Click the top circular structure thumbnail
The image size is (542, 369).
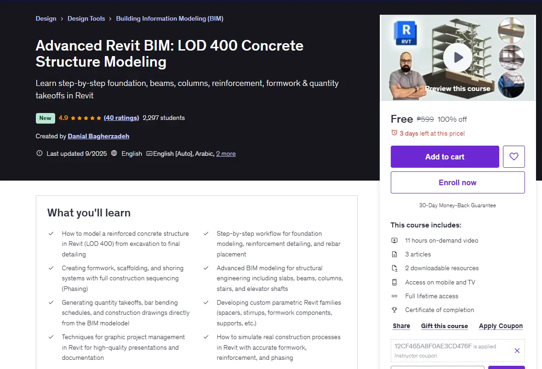(x=511, y=30)
